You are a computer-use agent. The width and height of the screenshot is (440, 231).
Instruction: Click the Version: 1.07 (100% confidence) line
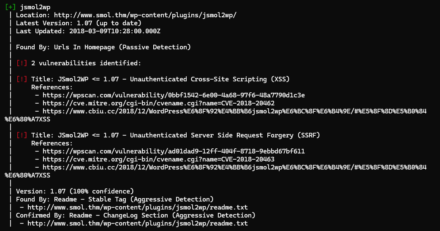pos(75,191)
